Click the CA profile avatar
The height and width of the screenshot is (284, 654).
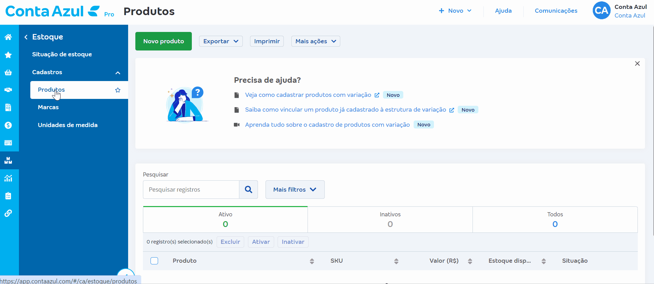pos(602,11)
